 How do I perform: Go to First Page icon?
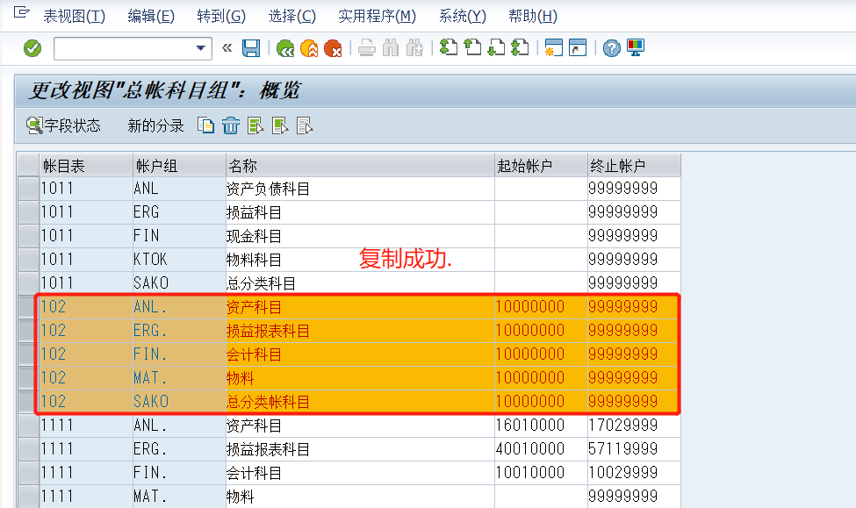point(449,48)
